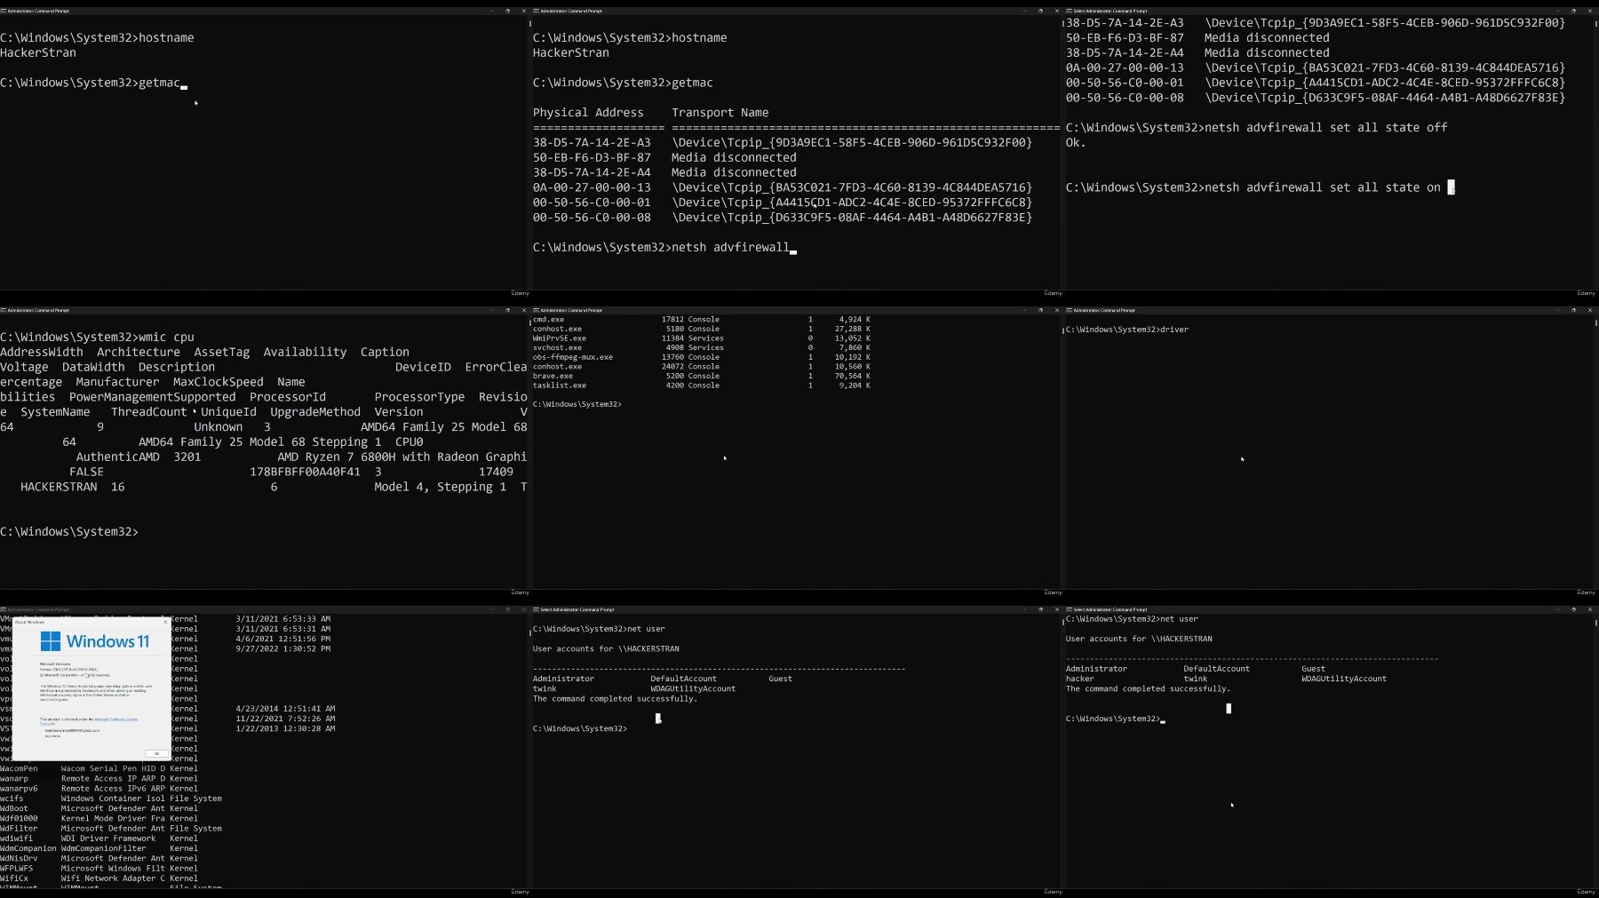Open the Microsoft Software License Terms link

(116, 719)
